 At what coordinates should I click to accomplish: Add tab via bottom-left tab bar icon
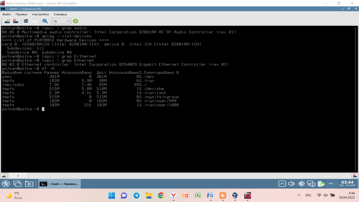(x=4, y=176)
